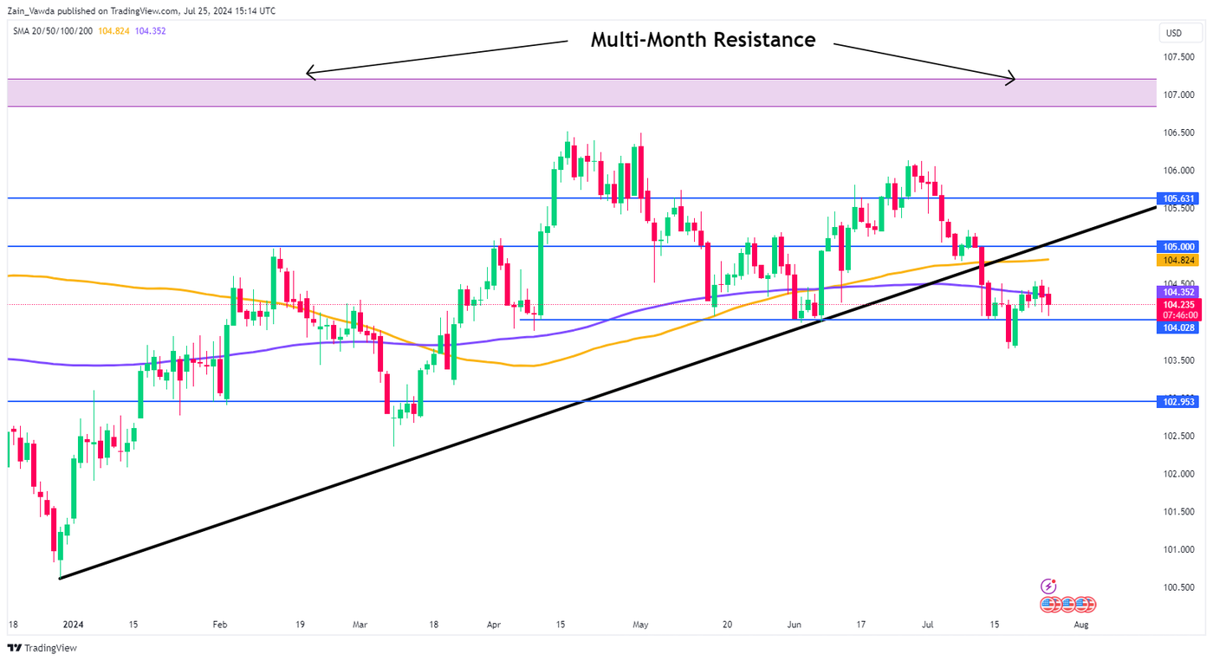
Task: Click the purple SMA value 104.352 in legend
Action: 151,31
